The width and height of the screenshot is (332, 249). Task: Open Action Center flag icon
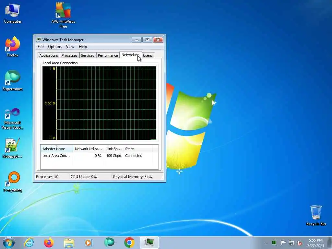(x=283, y=243)
